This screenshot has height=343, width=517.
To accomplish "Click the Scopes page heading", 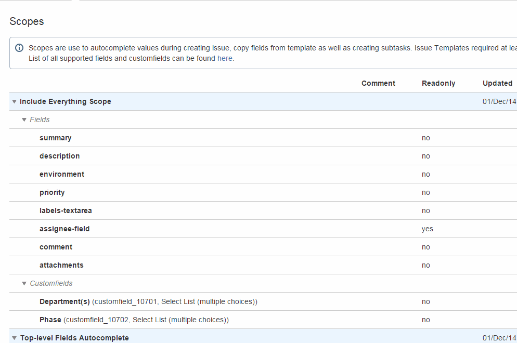I will point(27,21).
